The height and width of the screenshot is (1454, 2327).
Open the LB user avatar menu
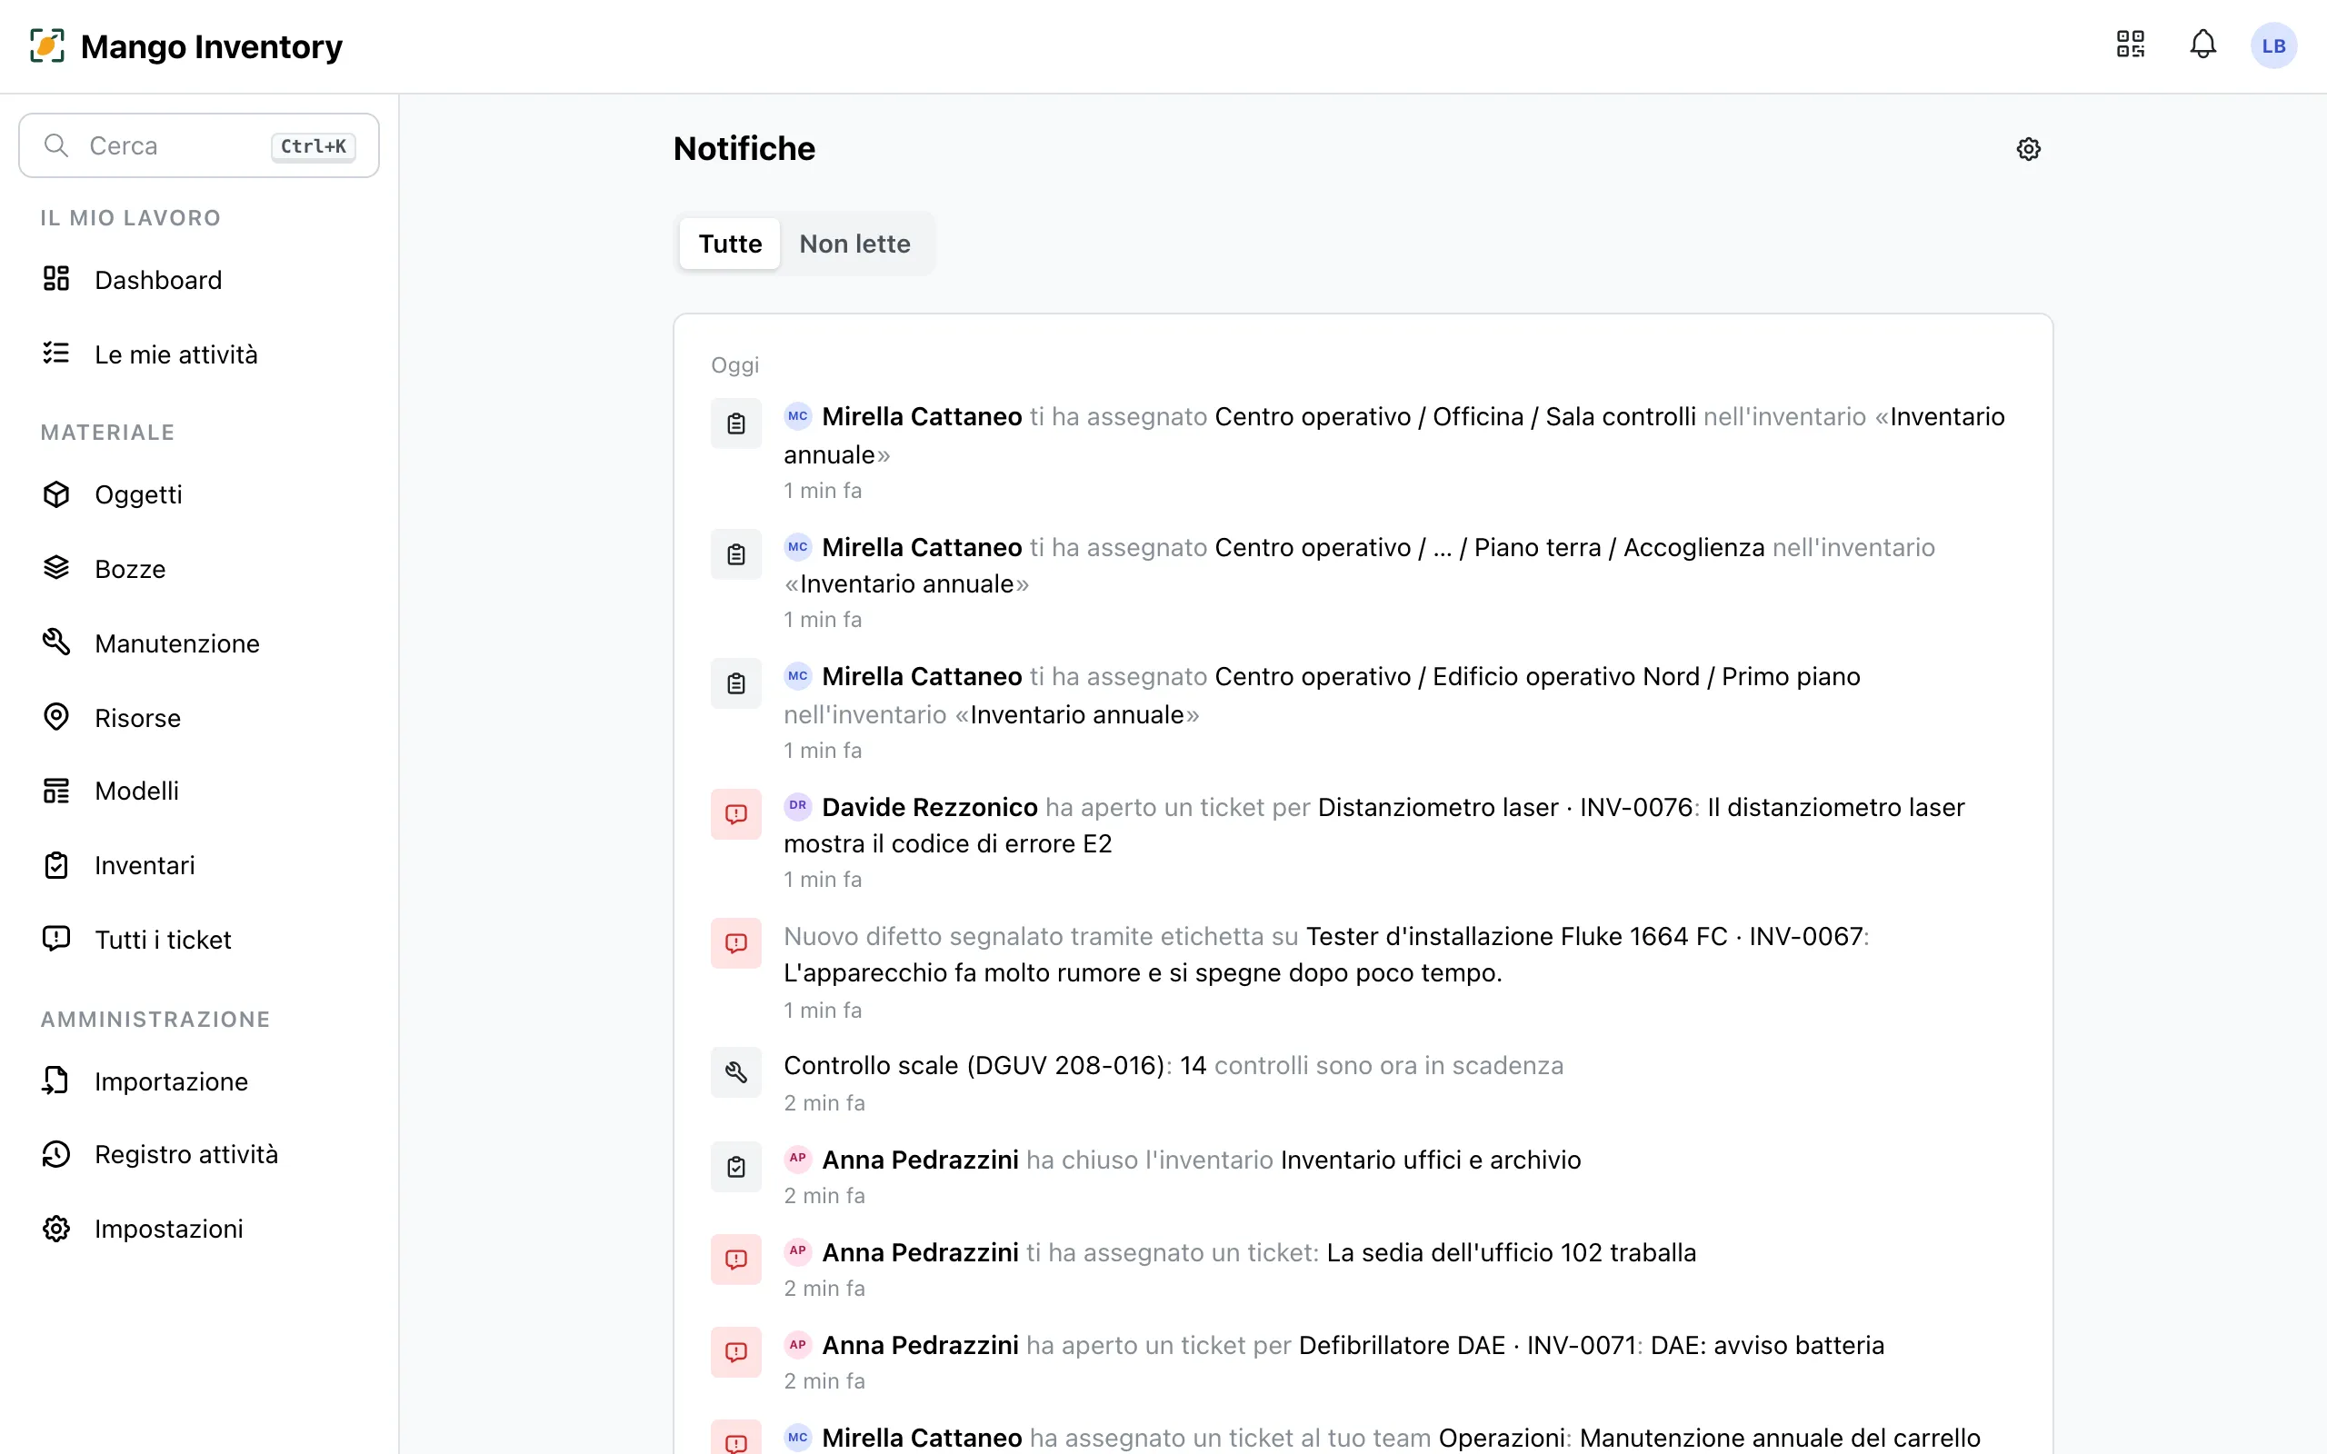[x=2273, y=45]
